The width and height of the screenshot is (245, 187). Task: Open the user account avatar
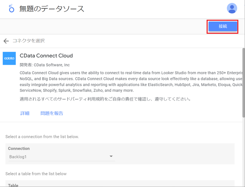(232, 8)
